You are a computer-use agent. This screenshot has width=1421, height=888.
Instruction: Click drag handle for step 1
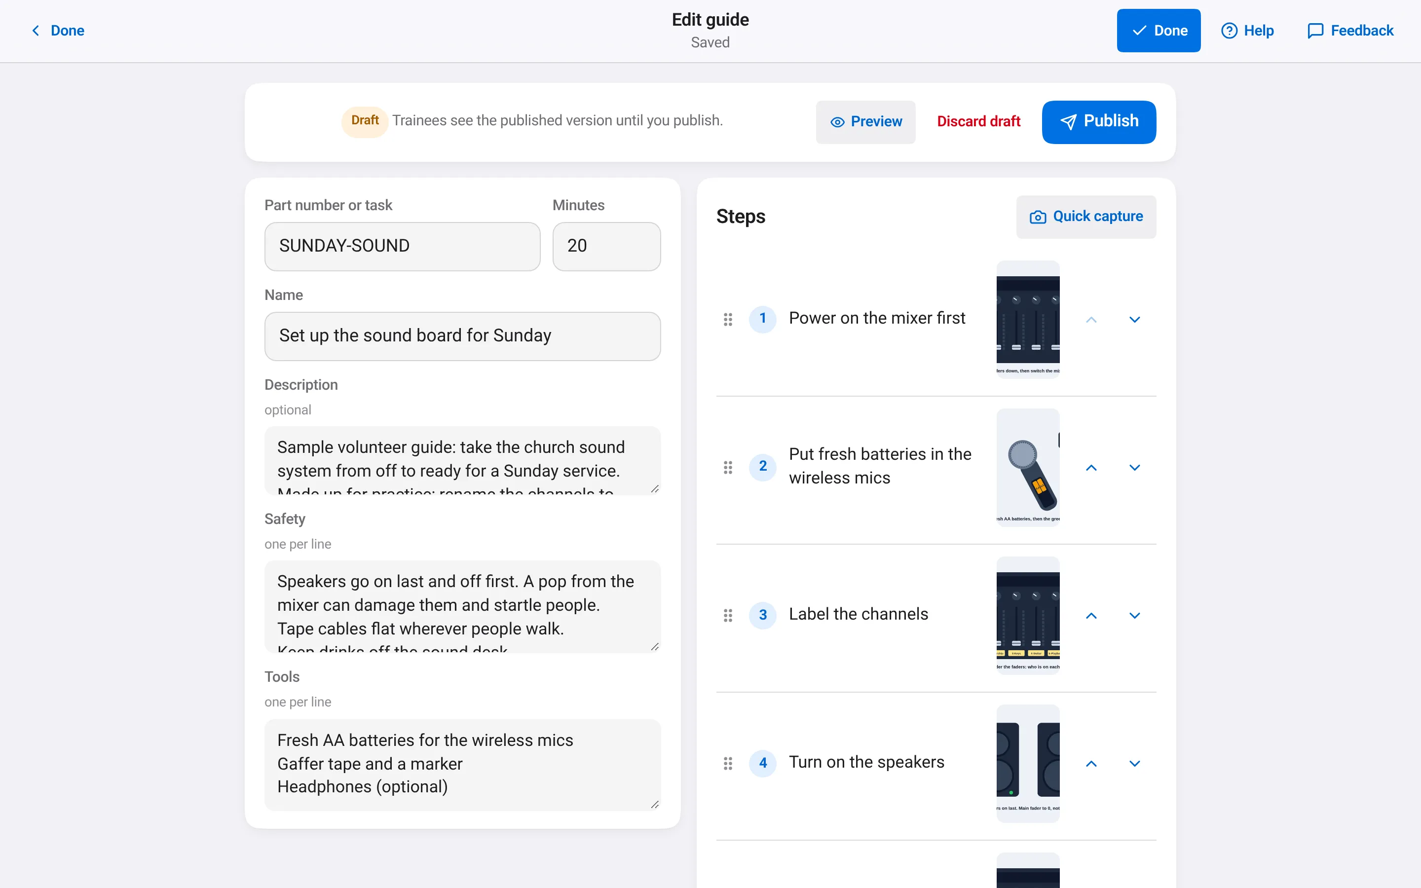[728, 320]
